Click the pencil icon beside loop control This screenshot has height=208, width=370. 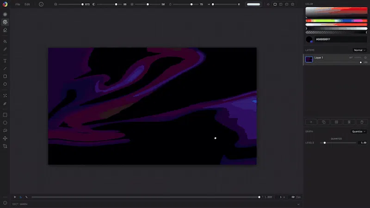[x=26, y=197]
